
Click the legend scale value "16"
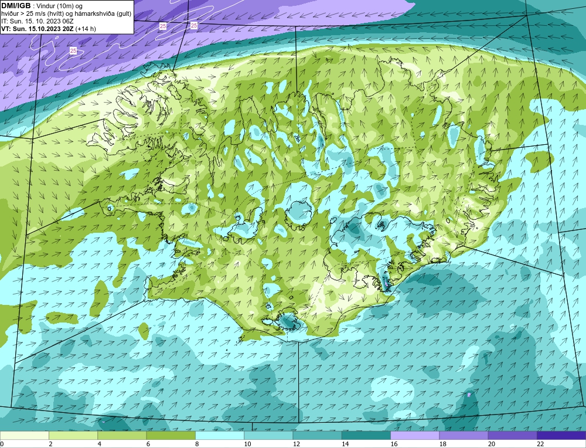click(x=394, y=444)
